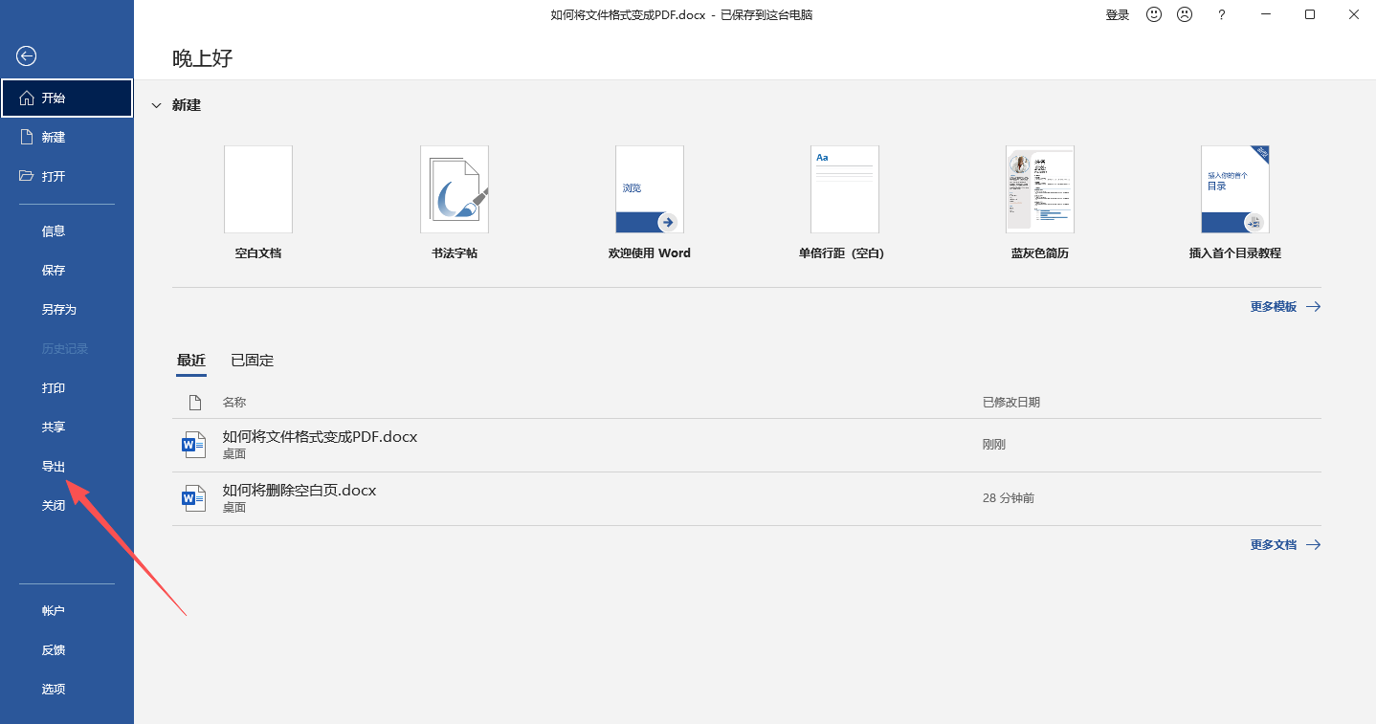
Task: Click the file icon in the list header
Action: pos(194,403)
